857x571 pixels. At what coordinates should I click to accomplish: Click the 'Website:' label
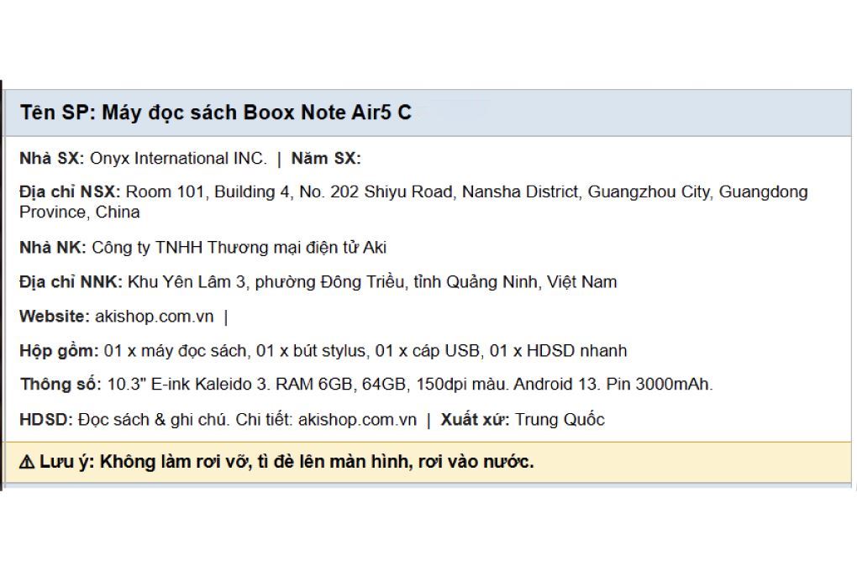[54, 317]
